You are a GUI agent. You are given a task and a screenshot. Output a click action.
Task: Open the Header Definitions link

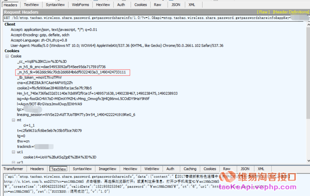pos(291,12)
